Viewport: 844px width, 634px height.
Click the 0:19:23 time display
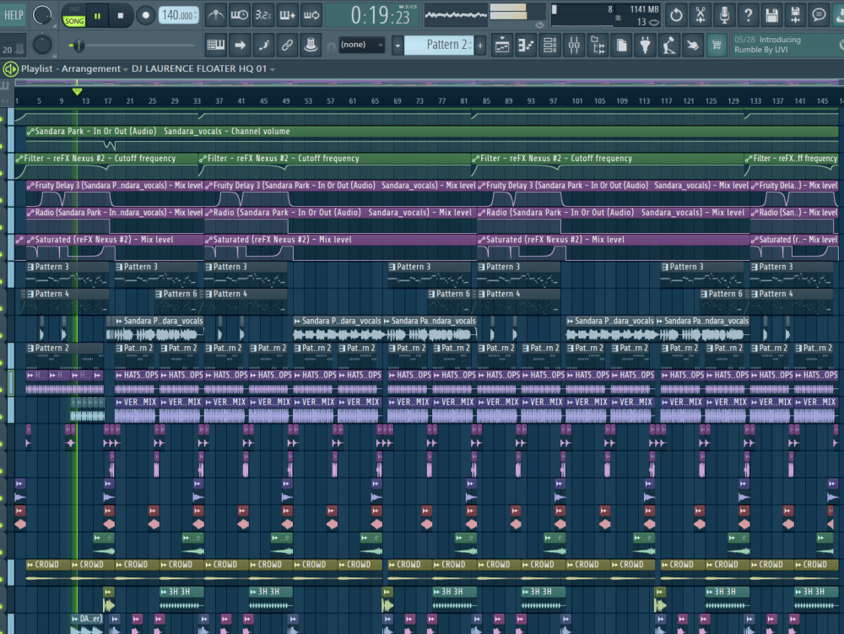coord(380,15)
